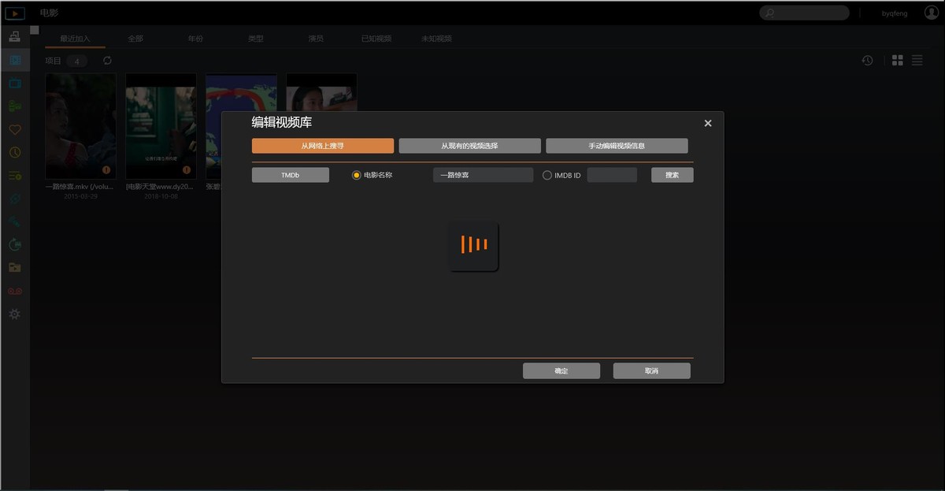The width and height of the screenshot is (945, 491).
Task: Open the TV shows sidebar icon
Action: (15, 83)
